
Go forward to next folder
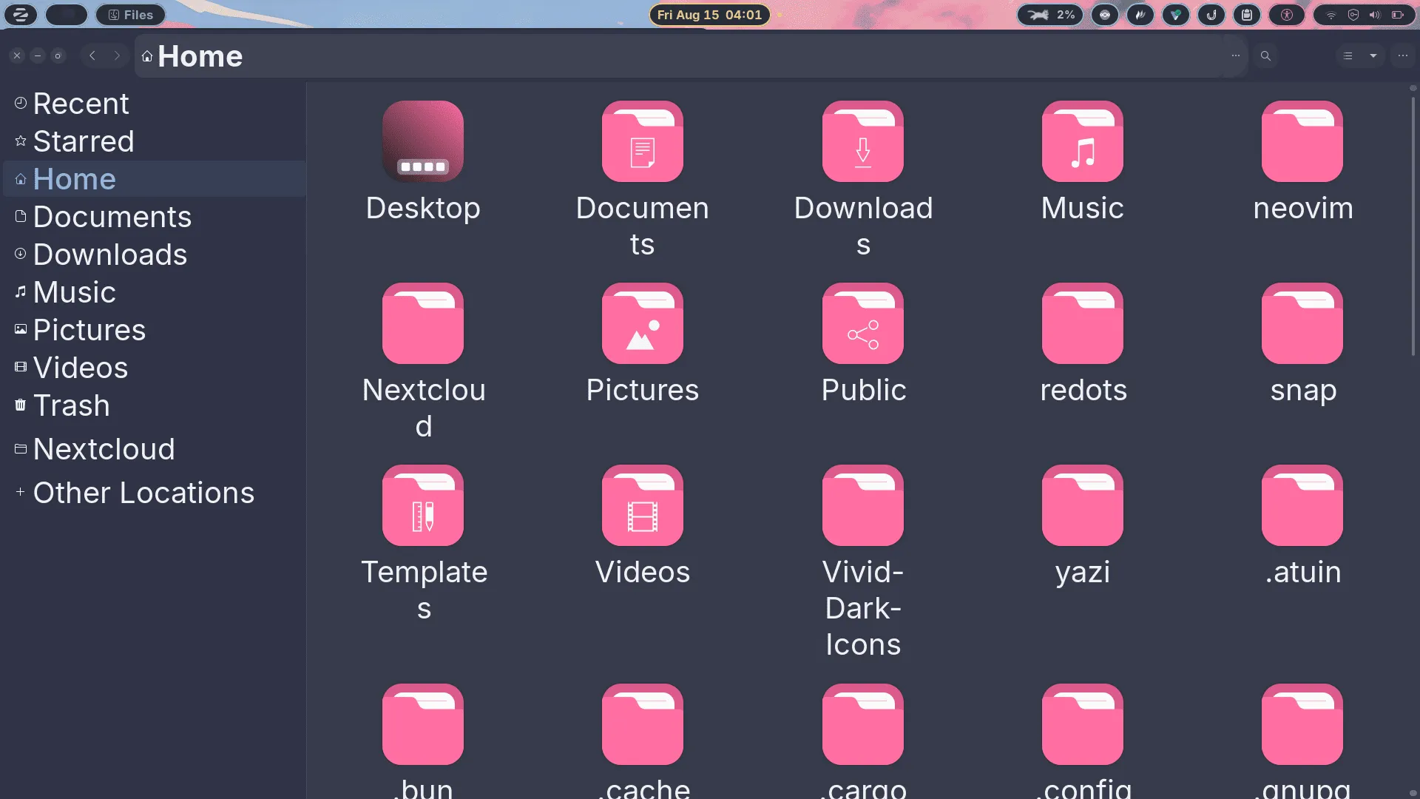click(117, 56)
